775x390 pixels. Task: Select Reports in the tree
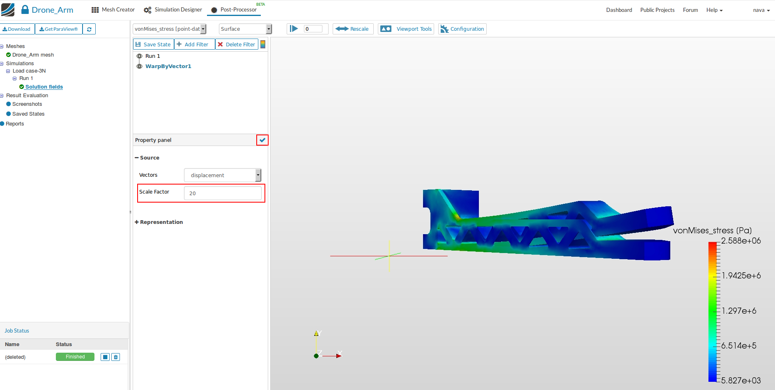(15, 124)
